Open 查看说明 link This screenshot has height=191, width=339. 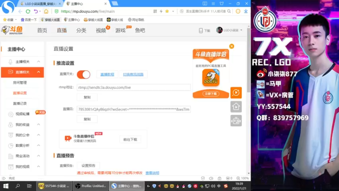tap(152, 173)
